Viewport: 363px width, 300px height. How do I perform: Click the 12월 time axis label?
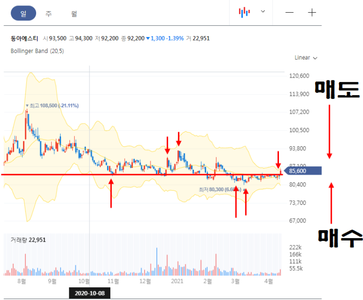point(145,281)
